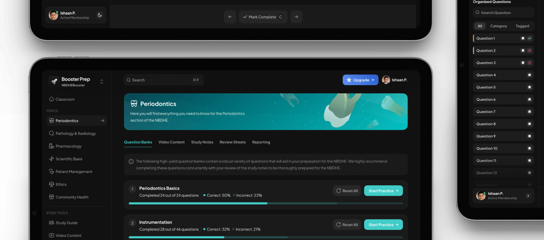Open Ishaan P. Active Membership profile in top tablet
This screenshot has height=240, width=544.
click(x=76, y=15)
